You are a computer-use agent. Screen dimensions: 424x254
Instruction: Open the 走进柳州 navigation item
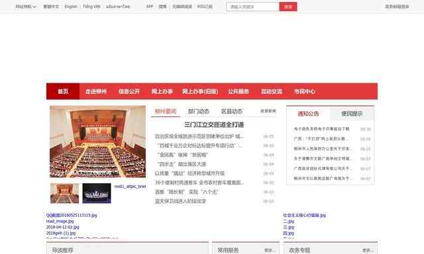pyautogui.click(x=96, y=91)
